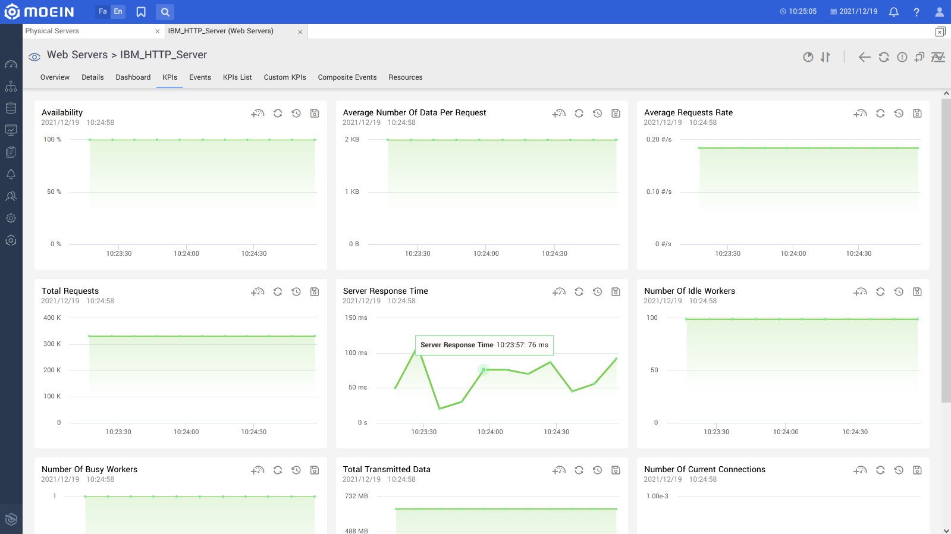Screen dimensions: 951x534
Task: Save the Total Transmitted Data chart
Action: pos(616,470)
